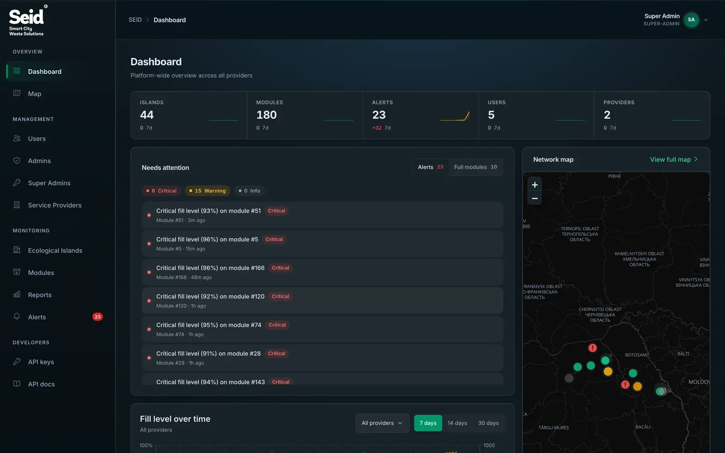Click the Dashboard grid icon in sidebar
Screen dimensions: 725x453
click(x=17, y=71)
